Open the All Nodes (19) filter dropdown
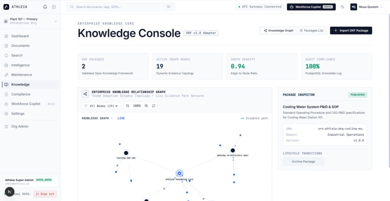The image size is (390, 201). 101,106
